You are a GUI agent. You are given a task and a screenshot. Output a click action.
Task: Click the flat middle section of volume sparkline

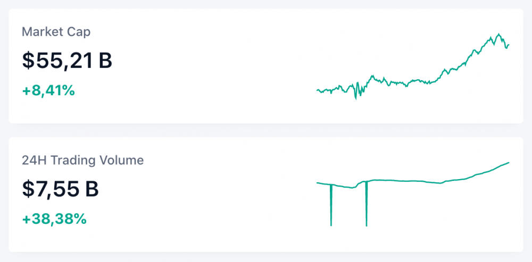point(404,181)
